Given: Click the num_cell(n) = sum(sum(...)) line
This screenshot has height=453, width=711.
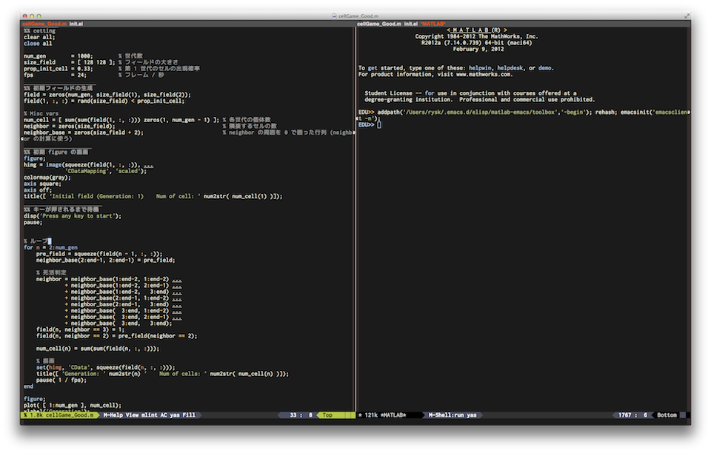Looking at the screenshot, I should [98, 349].
